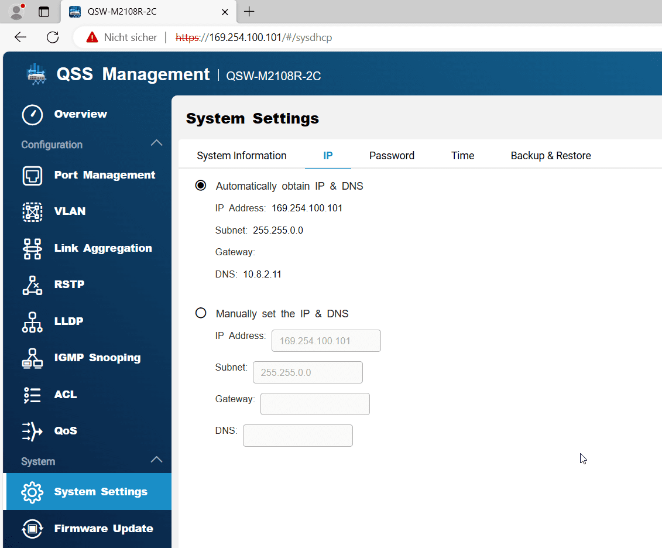662x548 pixels.
Task: Open Overview menu label
Action: (81, 114)
